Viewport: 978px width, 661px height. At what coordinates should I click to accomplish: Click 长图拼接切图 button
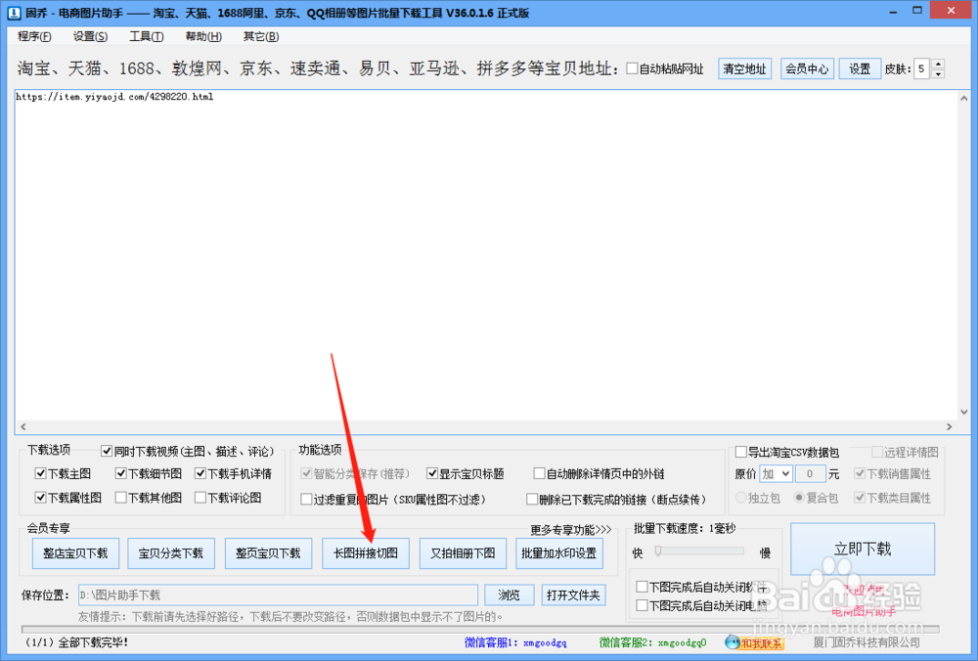pyautogui.click(x=366, y=553)
